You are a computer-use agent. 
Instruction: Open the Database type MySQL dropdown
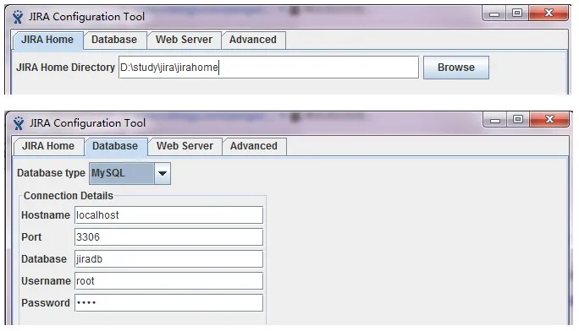pos(130,173)
